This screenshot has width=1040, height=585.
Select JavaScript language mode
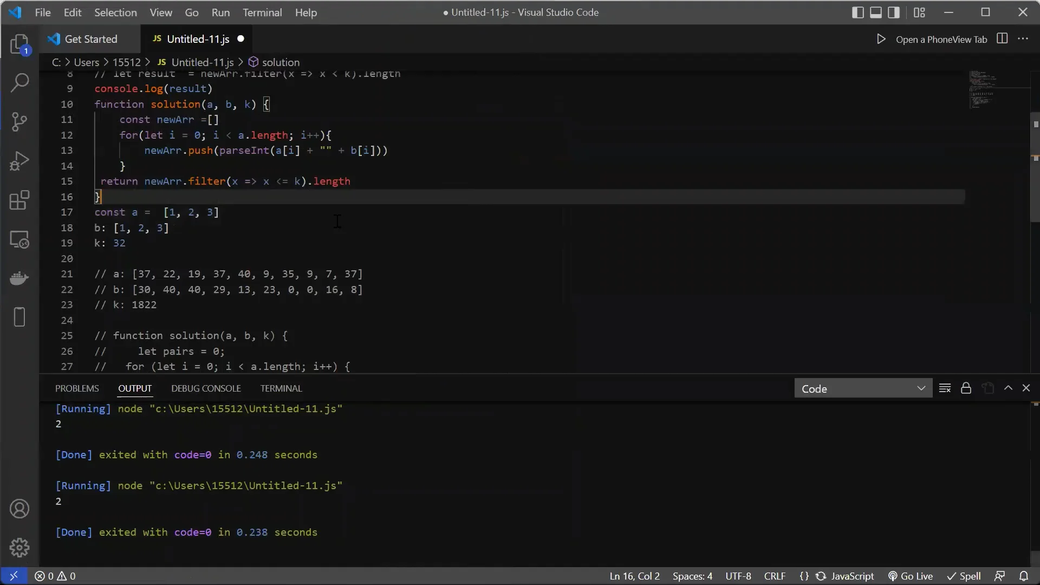(x=852, y=576)
